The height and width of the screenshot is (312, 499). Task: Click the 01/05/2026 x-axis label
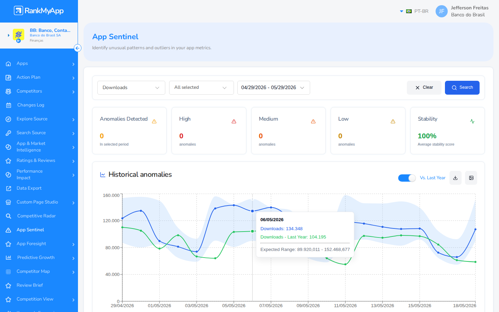pos(159,306)
